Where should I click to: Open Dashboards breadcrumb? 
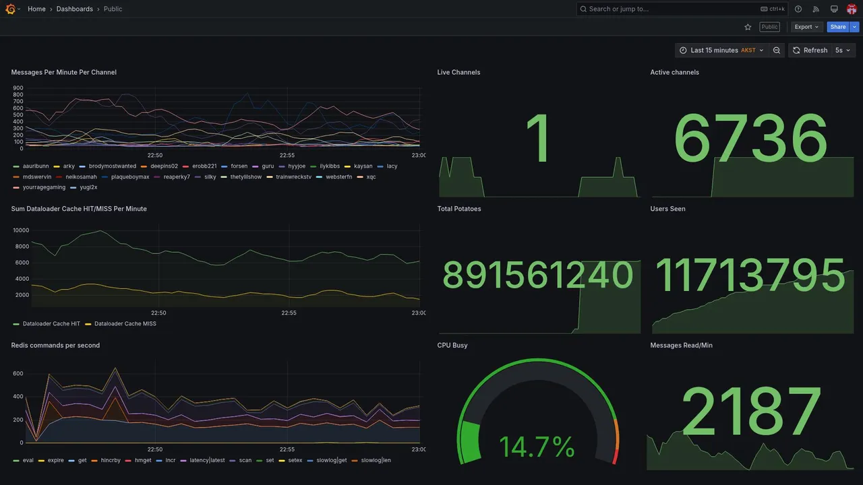[75, 9]
